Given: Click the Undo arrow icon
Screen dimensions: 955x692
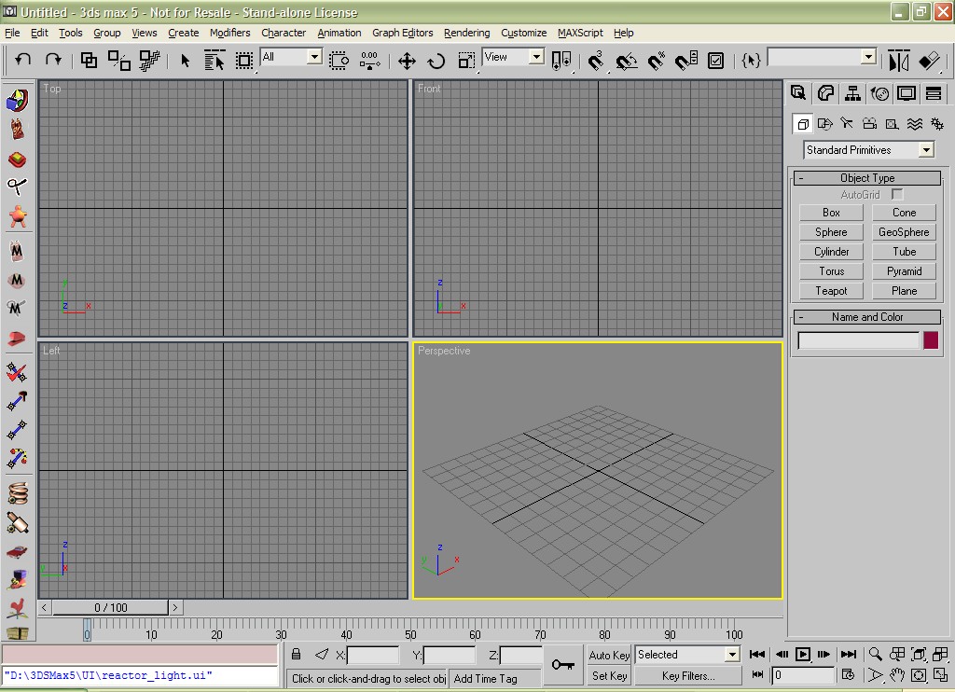Looking at the screenshot, I should (23, 60).
